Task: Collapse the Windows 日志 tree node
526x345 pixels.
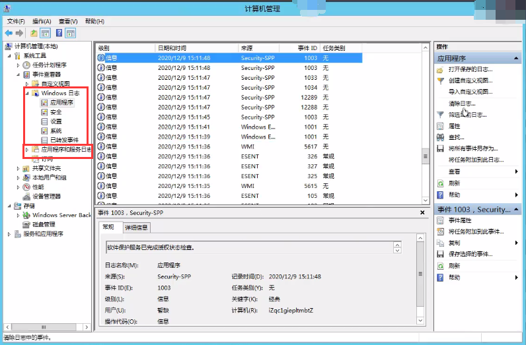Action: tap(27, 94)
